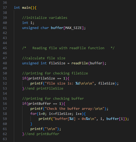Image resolution: width=136 pixels, height=142 pixels.
Task: Place cursor on the MAX_SIZE constant
Action: click(73, 28)
